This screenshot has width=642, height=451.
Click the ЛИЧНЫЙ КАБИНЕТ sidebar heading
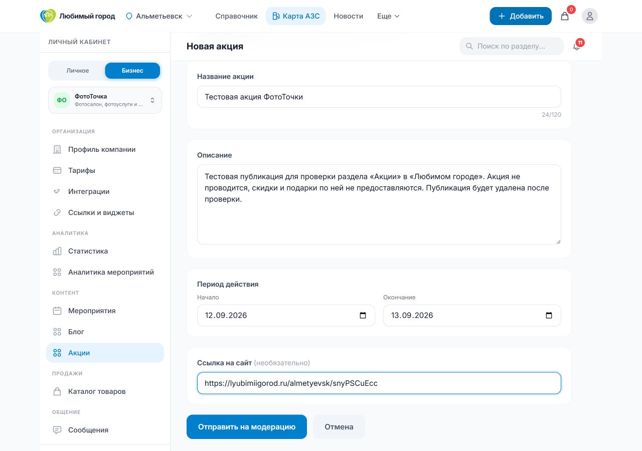79,42
